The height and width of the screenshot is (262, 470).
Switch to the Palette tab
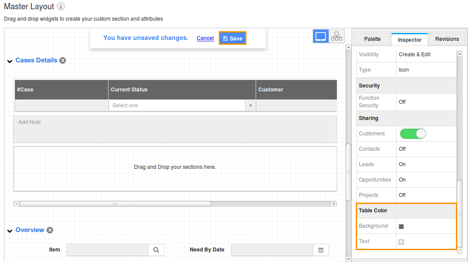[x=372, y=39]
